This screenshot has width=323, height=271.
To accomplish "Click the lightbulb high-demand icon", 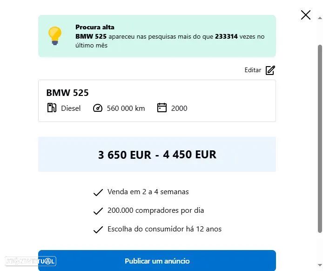I will click(55, 36).
